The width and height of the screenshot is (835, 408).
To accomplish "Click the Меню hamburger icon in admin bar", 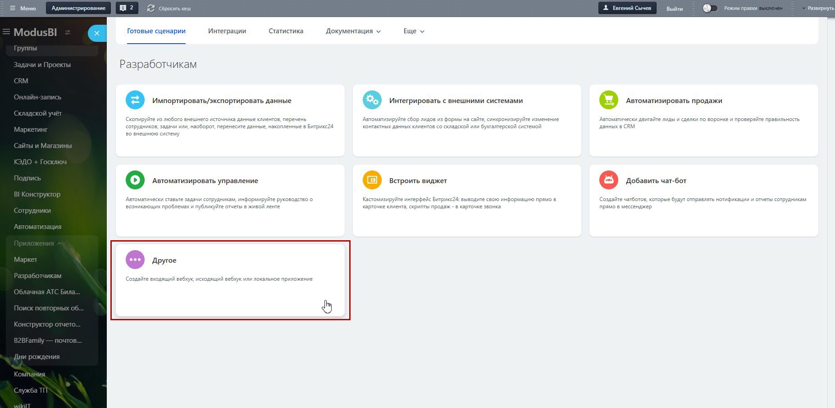I will pyautogui.click(x=13, y=8).
